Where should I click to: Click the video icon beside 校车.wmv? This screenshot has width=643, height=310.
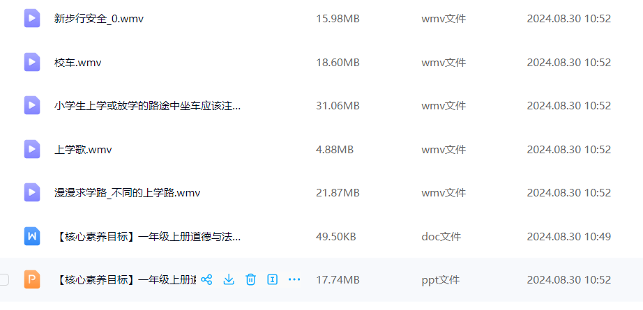coord(32,62)
